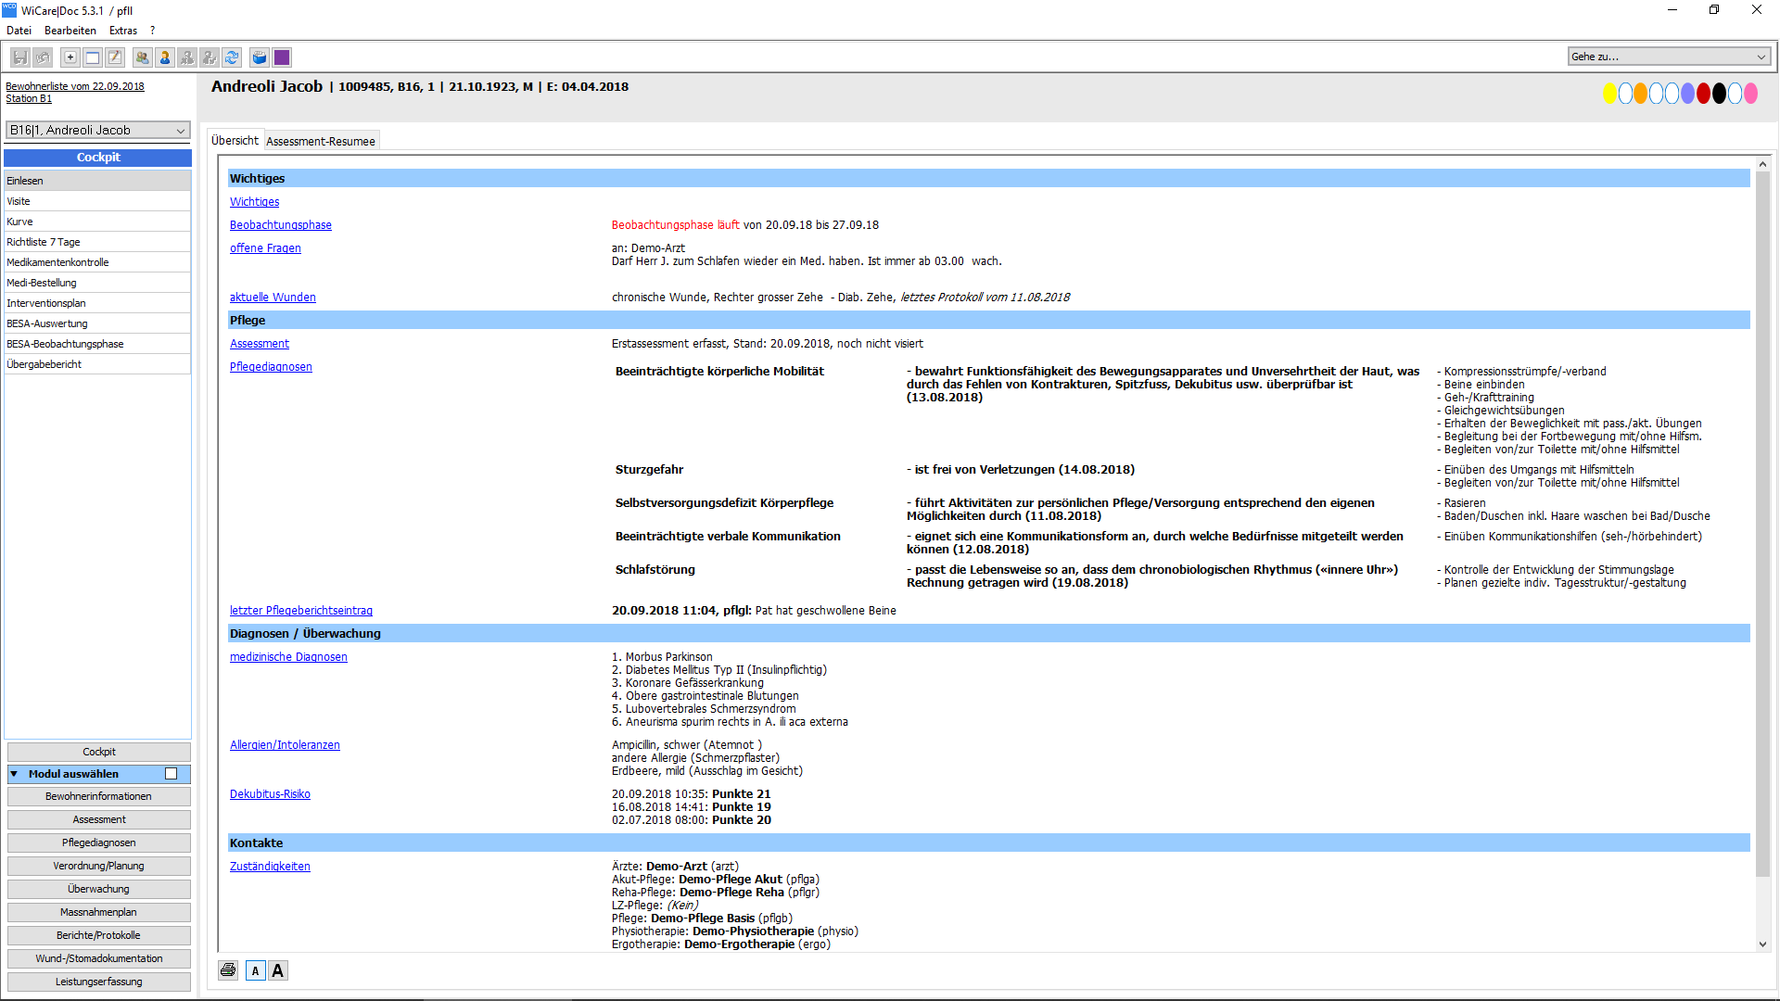The height and width of the screenshot is (1001, 1780).
Task: Open the Dekubitus-Risiko link
Action: 270,794
